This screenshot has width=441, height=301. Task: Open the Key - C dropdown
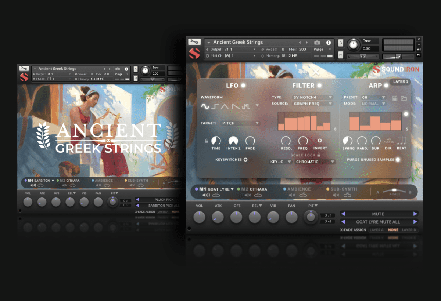[x=281, y=162]
